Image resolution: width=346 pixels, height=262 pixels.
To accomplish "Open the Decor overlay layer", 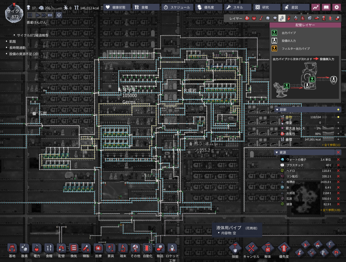I will 296,18.
